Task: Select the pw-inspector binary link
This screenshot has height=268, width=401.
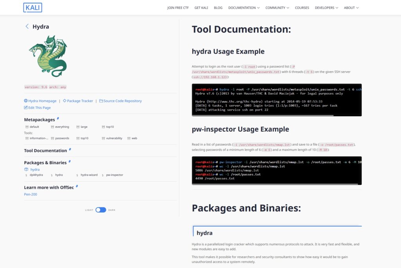Action: click(114, 175)
